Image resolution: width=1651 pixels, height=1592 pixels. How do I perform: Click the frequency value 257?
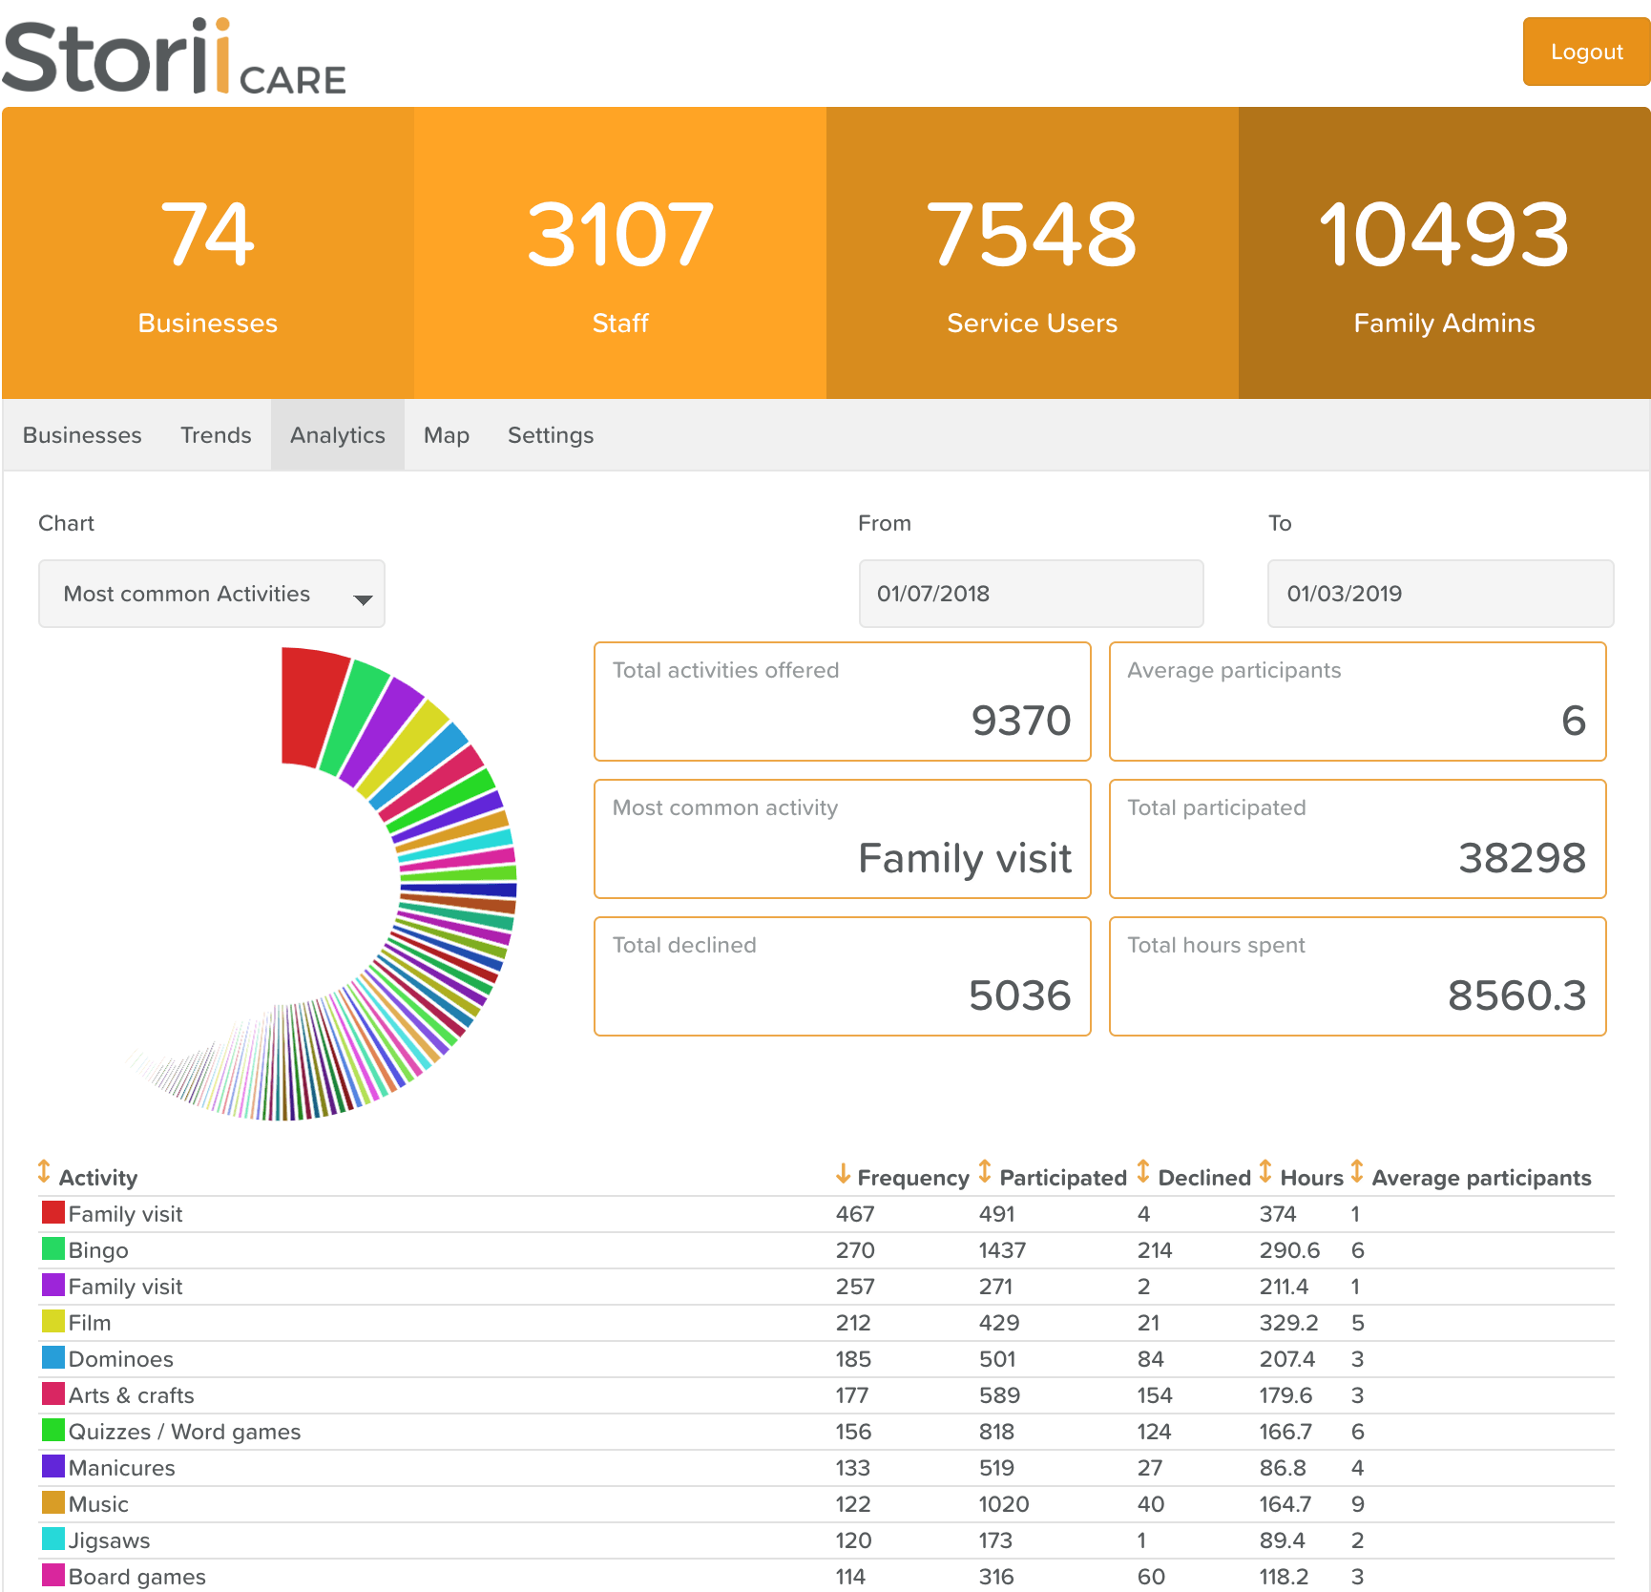point(855,1287)
